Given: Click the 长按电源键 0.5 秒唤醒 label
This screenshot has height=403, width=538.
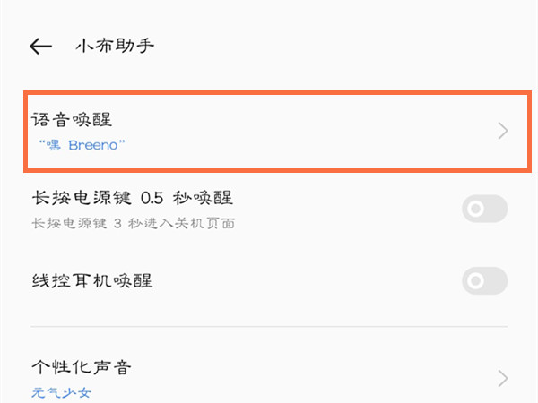Looking at the screenshot, I should (132, 198).
